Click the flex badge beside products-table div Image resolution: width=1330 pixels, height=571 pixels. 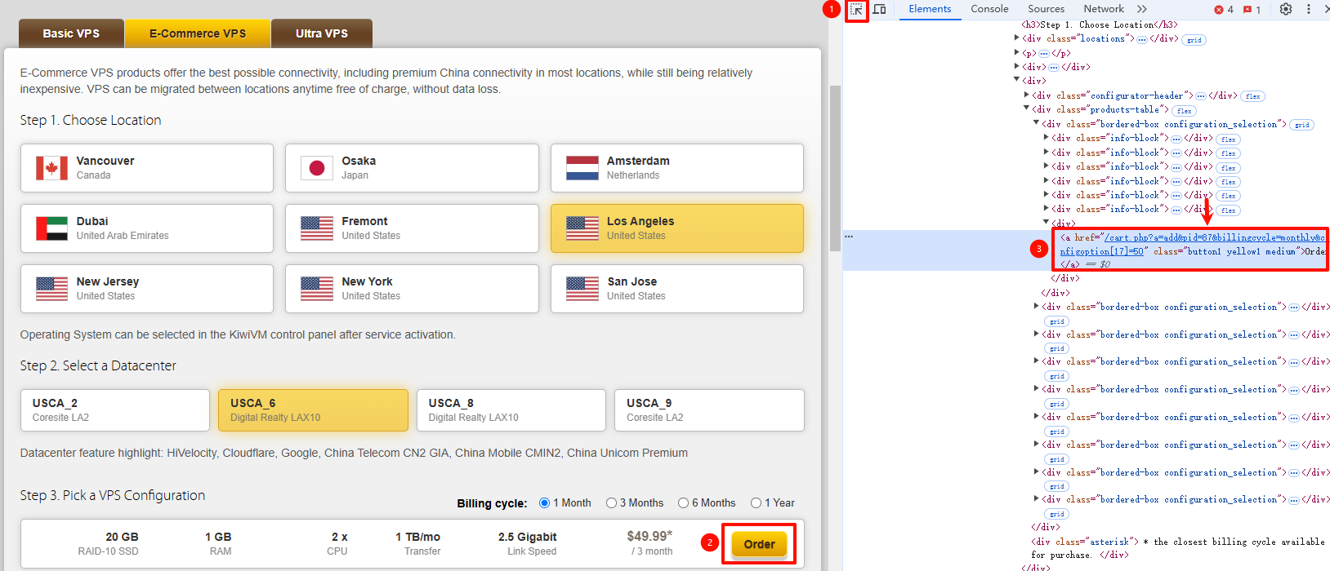click(x=1184, y=111)
